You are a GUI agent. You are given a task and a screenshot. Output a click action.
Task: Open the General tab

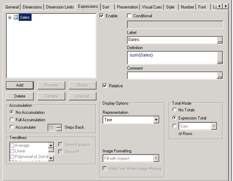point(12,7)
